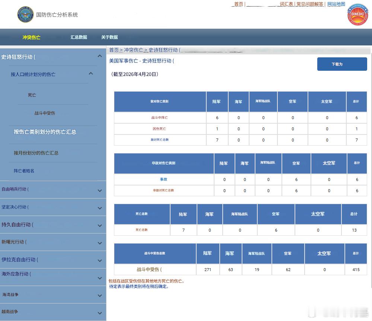The width and height of the screenshot is (372, 321).
Task: Open the 网站地图 link in header
Action: (336, 4)
